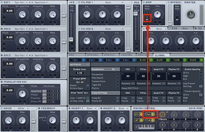205x132 pixels.
Task: Expand the OSC2 Spectrum mode dropdown
Action: click(x=41, y=29)
